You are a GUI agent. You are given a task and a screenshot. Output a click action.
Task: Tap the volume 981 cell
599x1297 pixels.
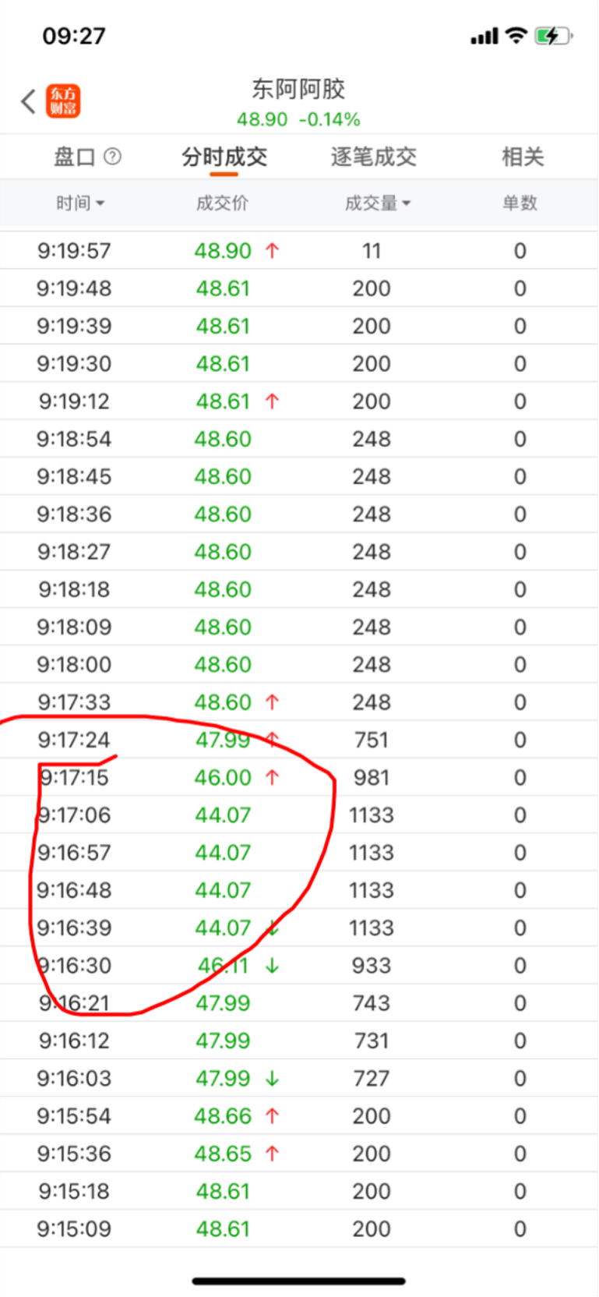pyautogui.click(x=372, y=777)
